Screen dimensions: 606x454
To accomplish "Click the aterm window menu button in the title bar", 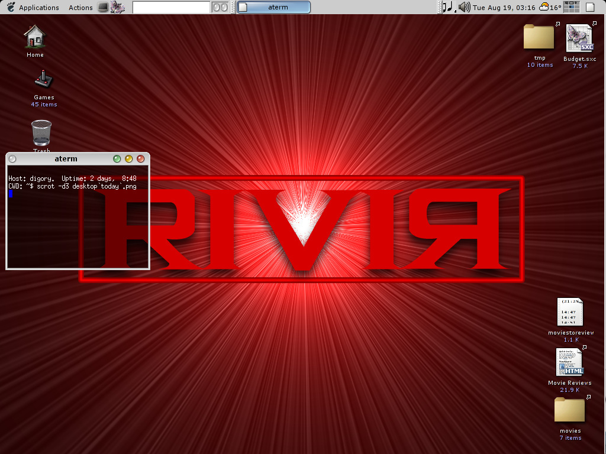I will [x=12, y=158].
